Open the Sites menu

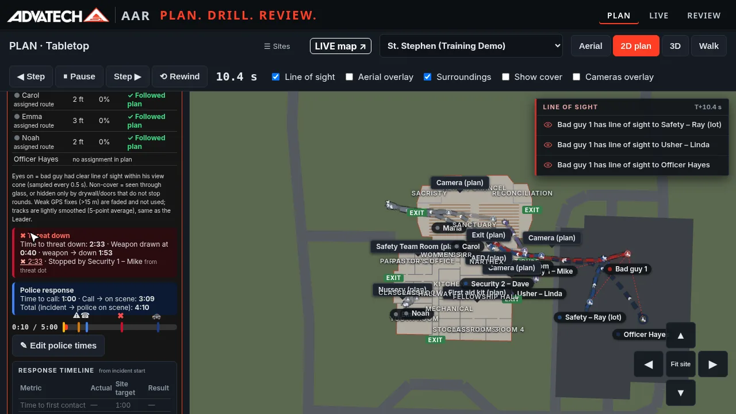coord(277,46)
